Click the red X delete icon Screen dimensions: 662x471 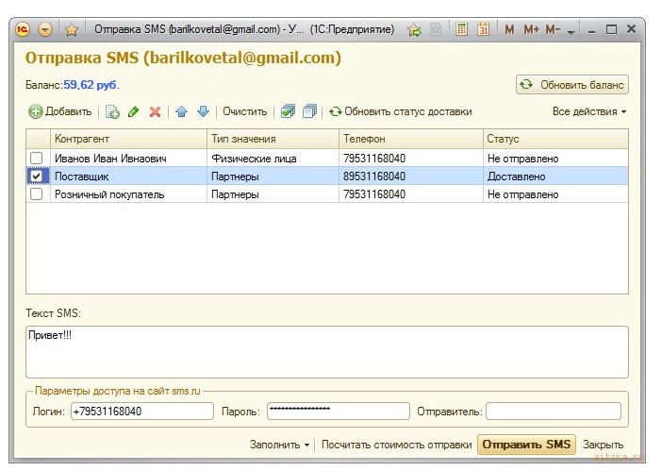[x=155, y=111]
